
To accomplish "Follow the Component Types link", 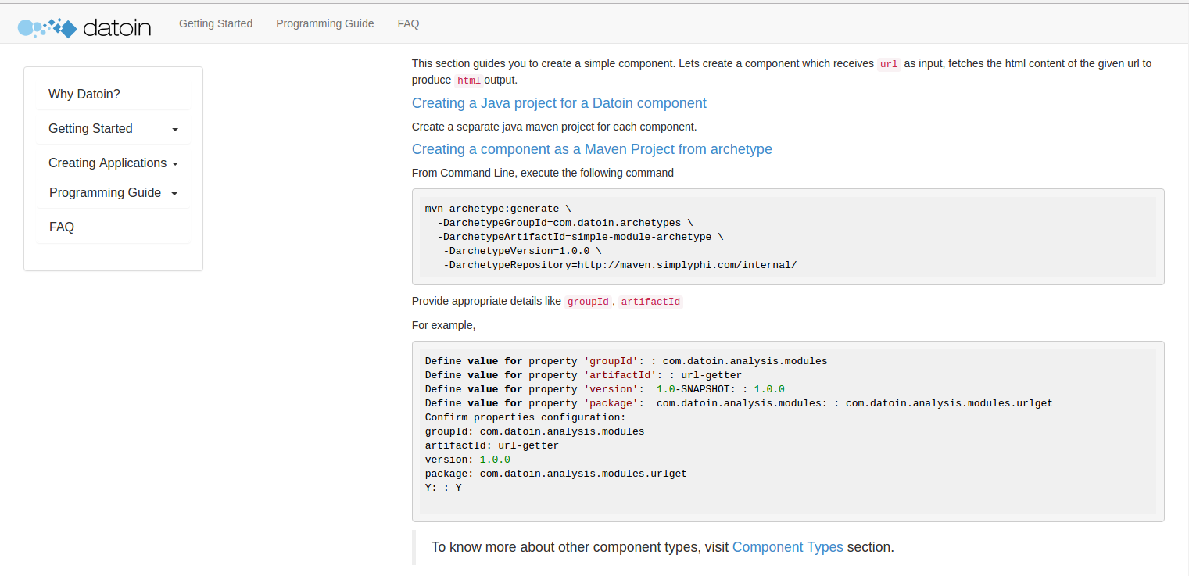I will point(788,547).
